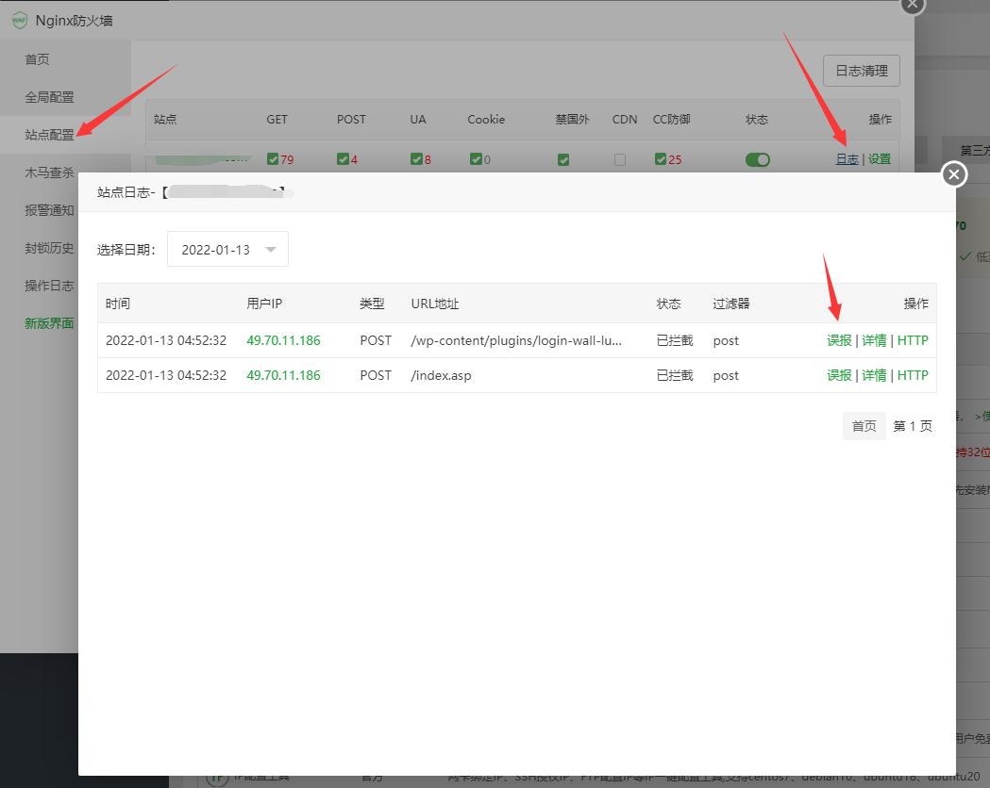
Task: Toggle the CC防御 checkbox showing 25
Action: tap(661, 159)
